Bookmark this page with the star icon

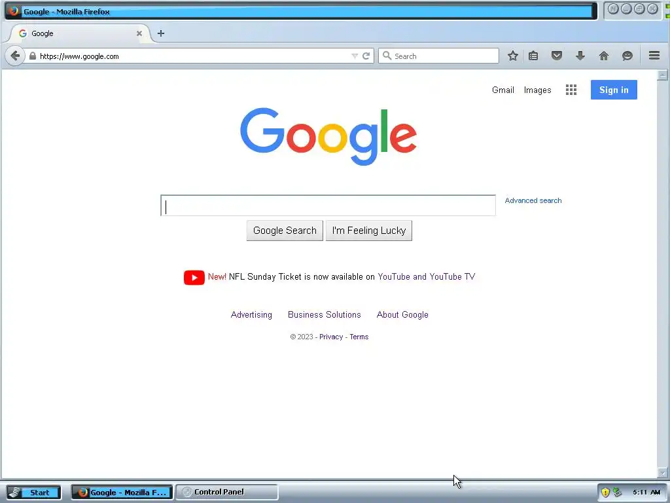pyautogui.click(x=513, y=56)
